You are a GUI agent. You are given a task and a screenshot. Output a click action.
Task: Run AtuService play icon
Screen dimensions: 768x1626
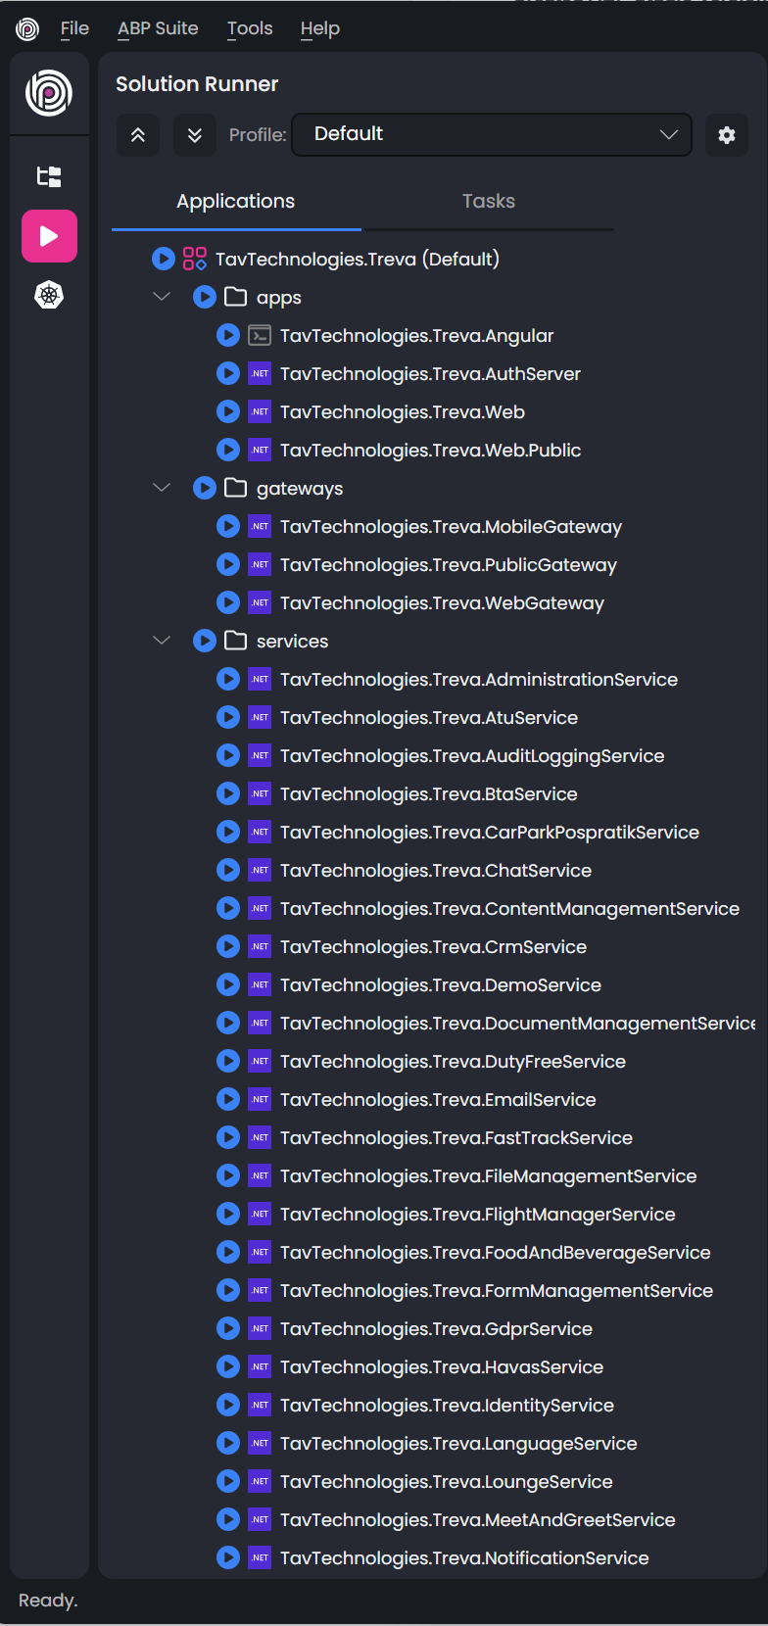coord(228,717)
